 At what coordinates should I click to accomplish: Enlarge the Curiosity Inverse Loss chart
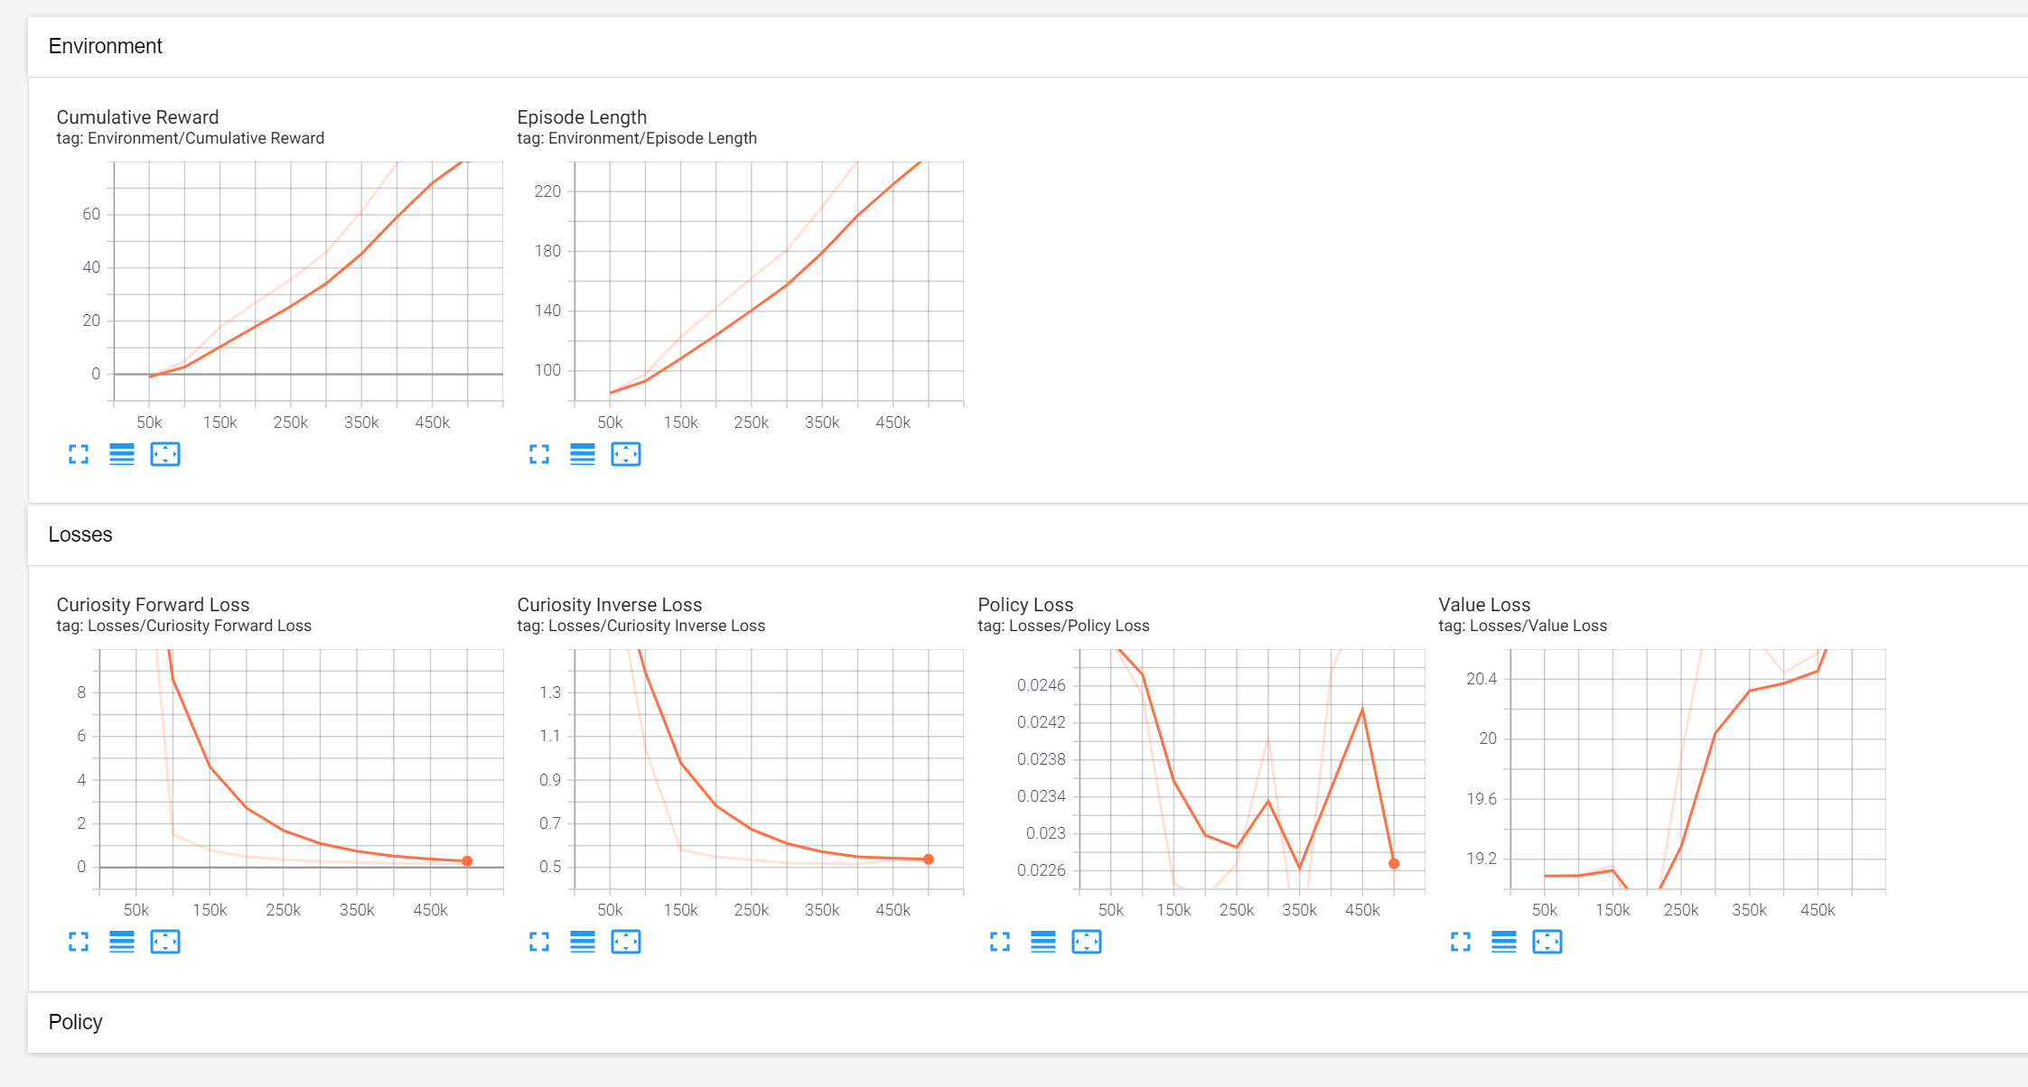(539, 942)
